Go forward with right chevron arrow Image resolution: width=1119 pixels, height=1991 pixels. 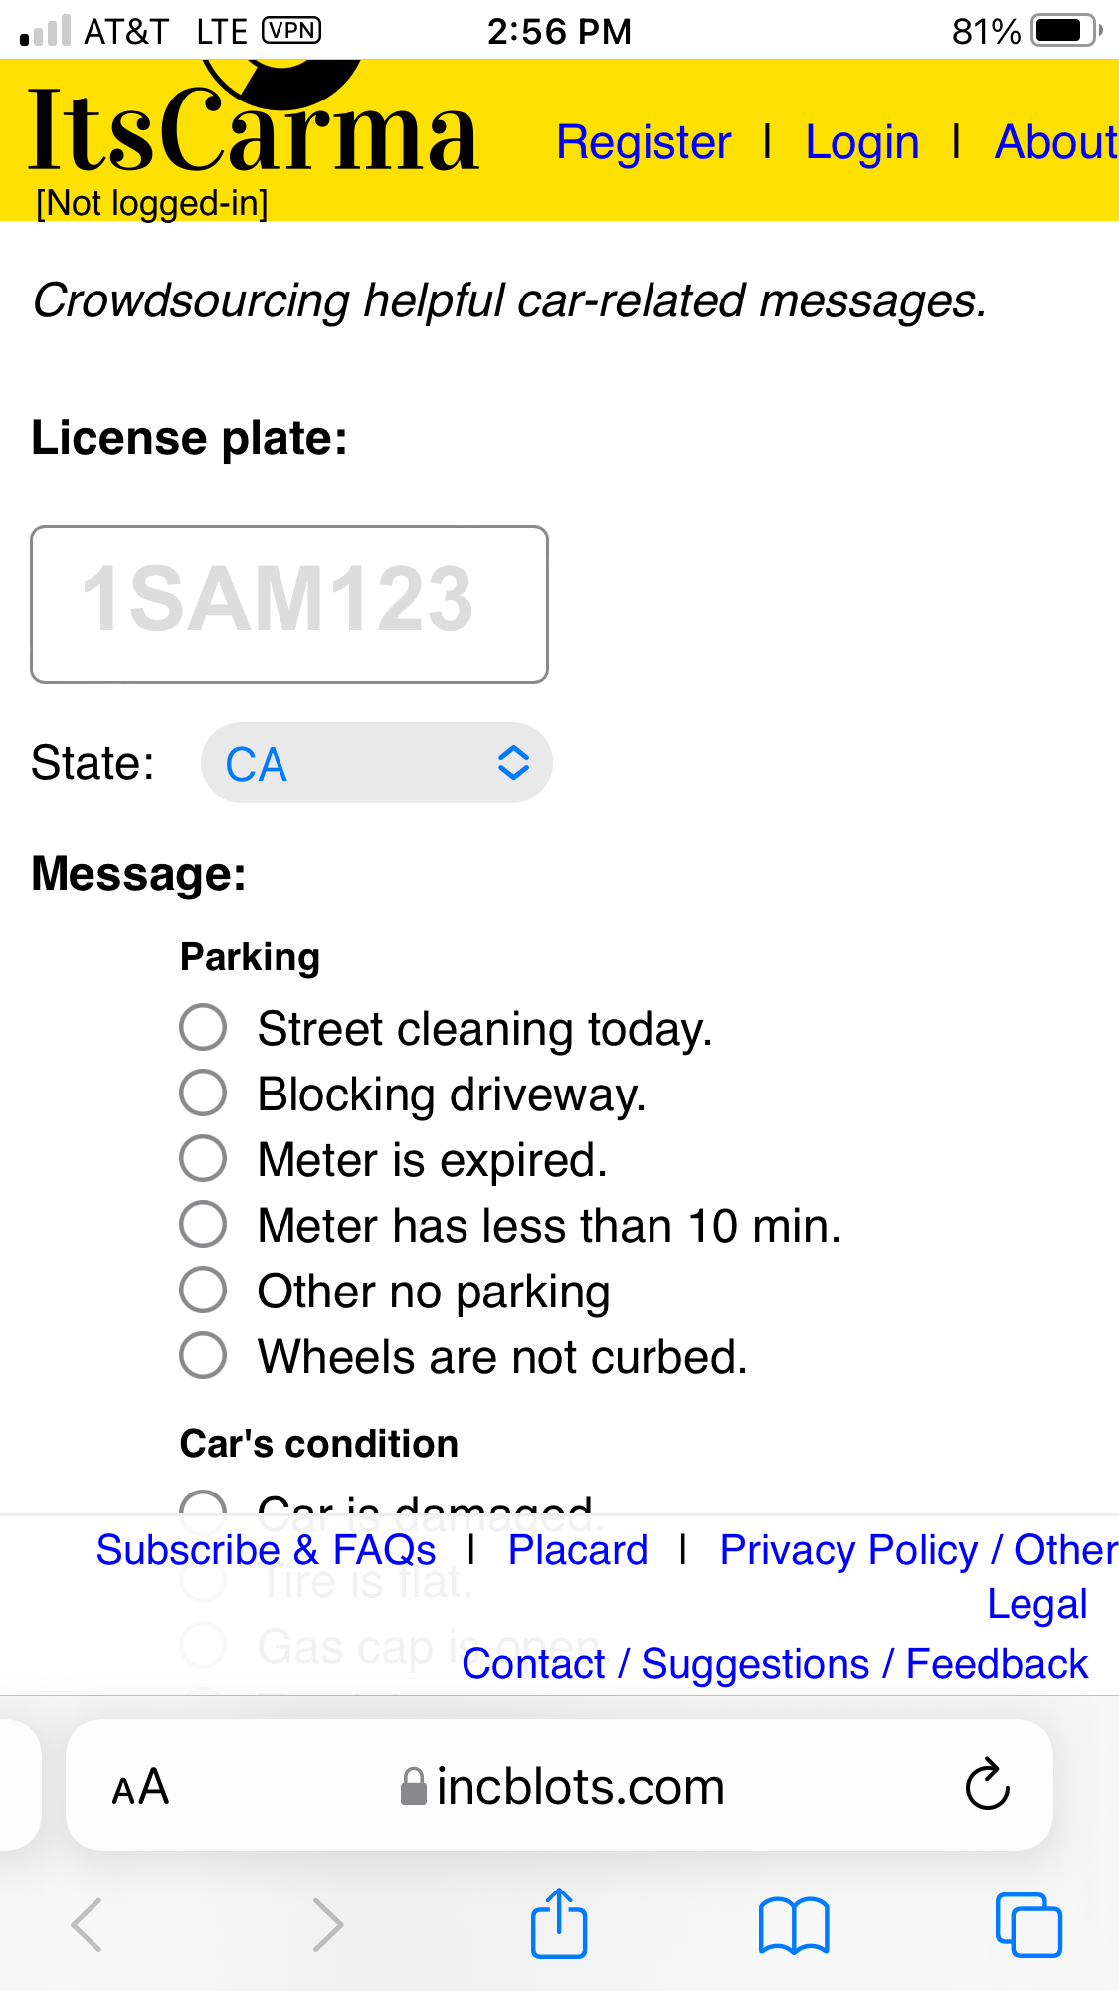(x=327, y=1925)
